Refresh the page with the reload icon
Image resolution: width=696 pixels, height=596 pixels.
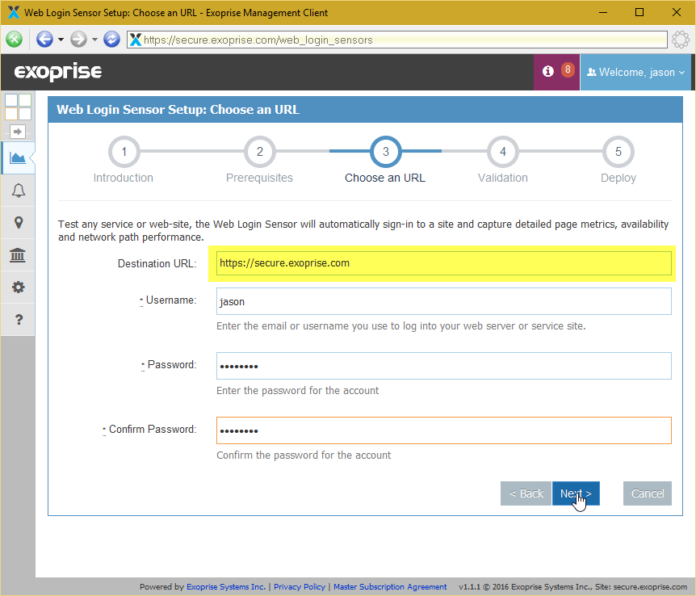[x=112, y=39]
